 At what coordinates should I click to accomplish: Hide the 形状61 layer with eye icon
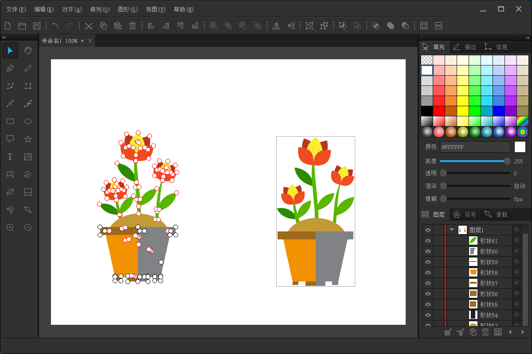click(428, 241)
